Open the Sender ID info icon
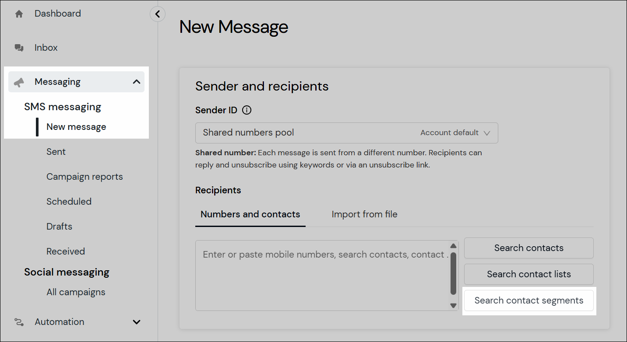This screenshot has width=627, height=342. pos(247,110)
